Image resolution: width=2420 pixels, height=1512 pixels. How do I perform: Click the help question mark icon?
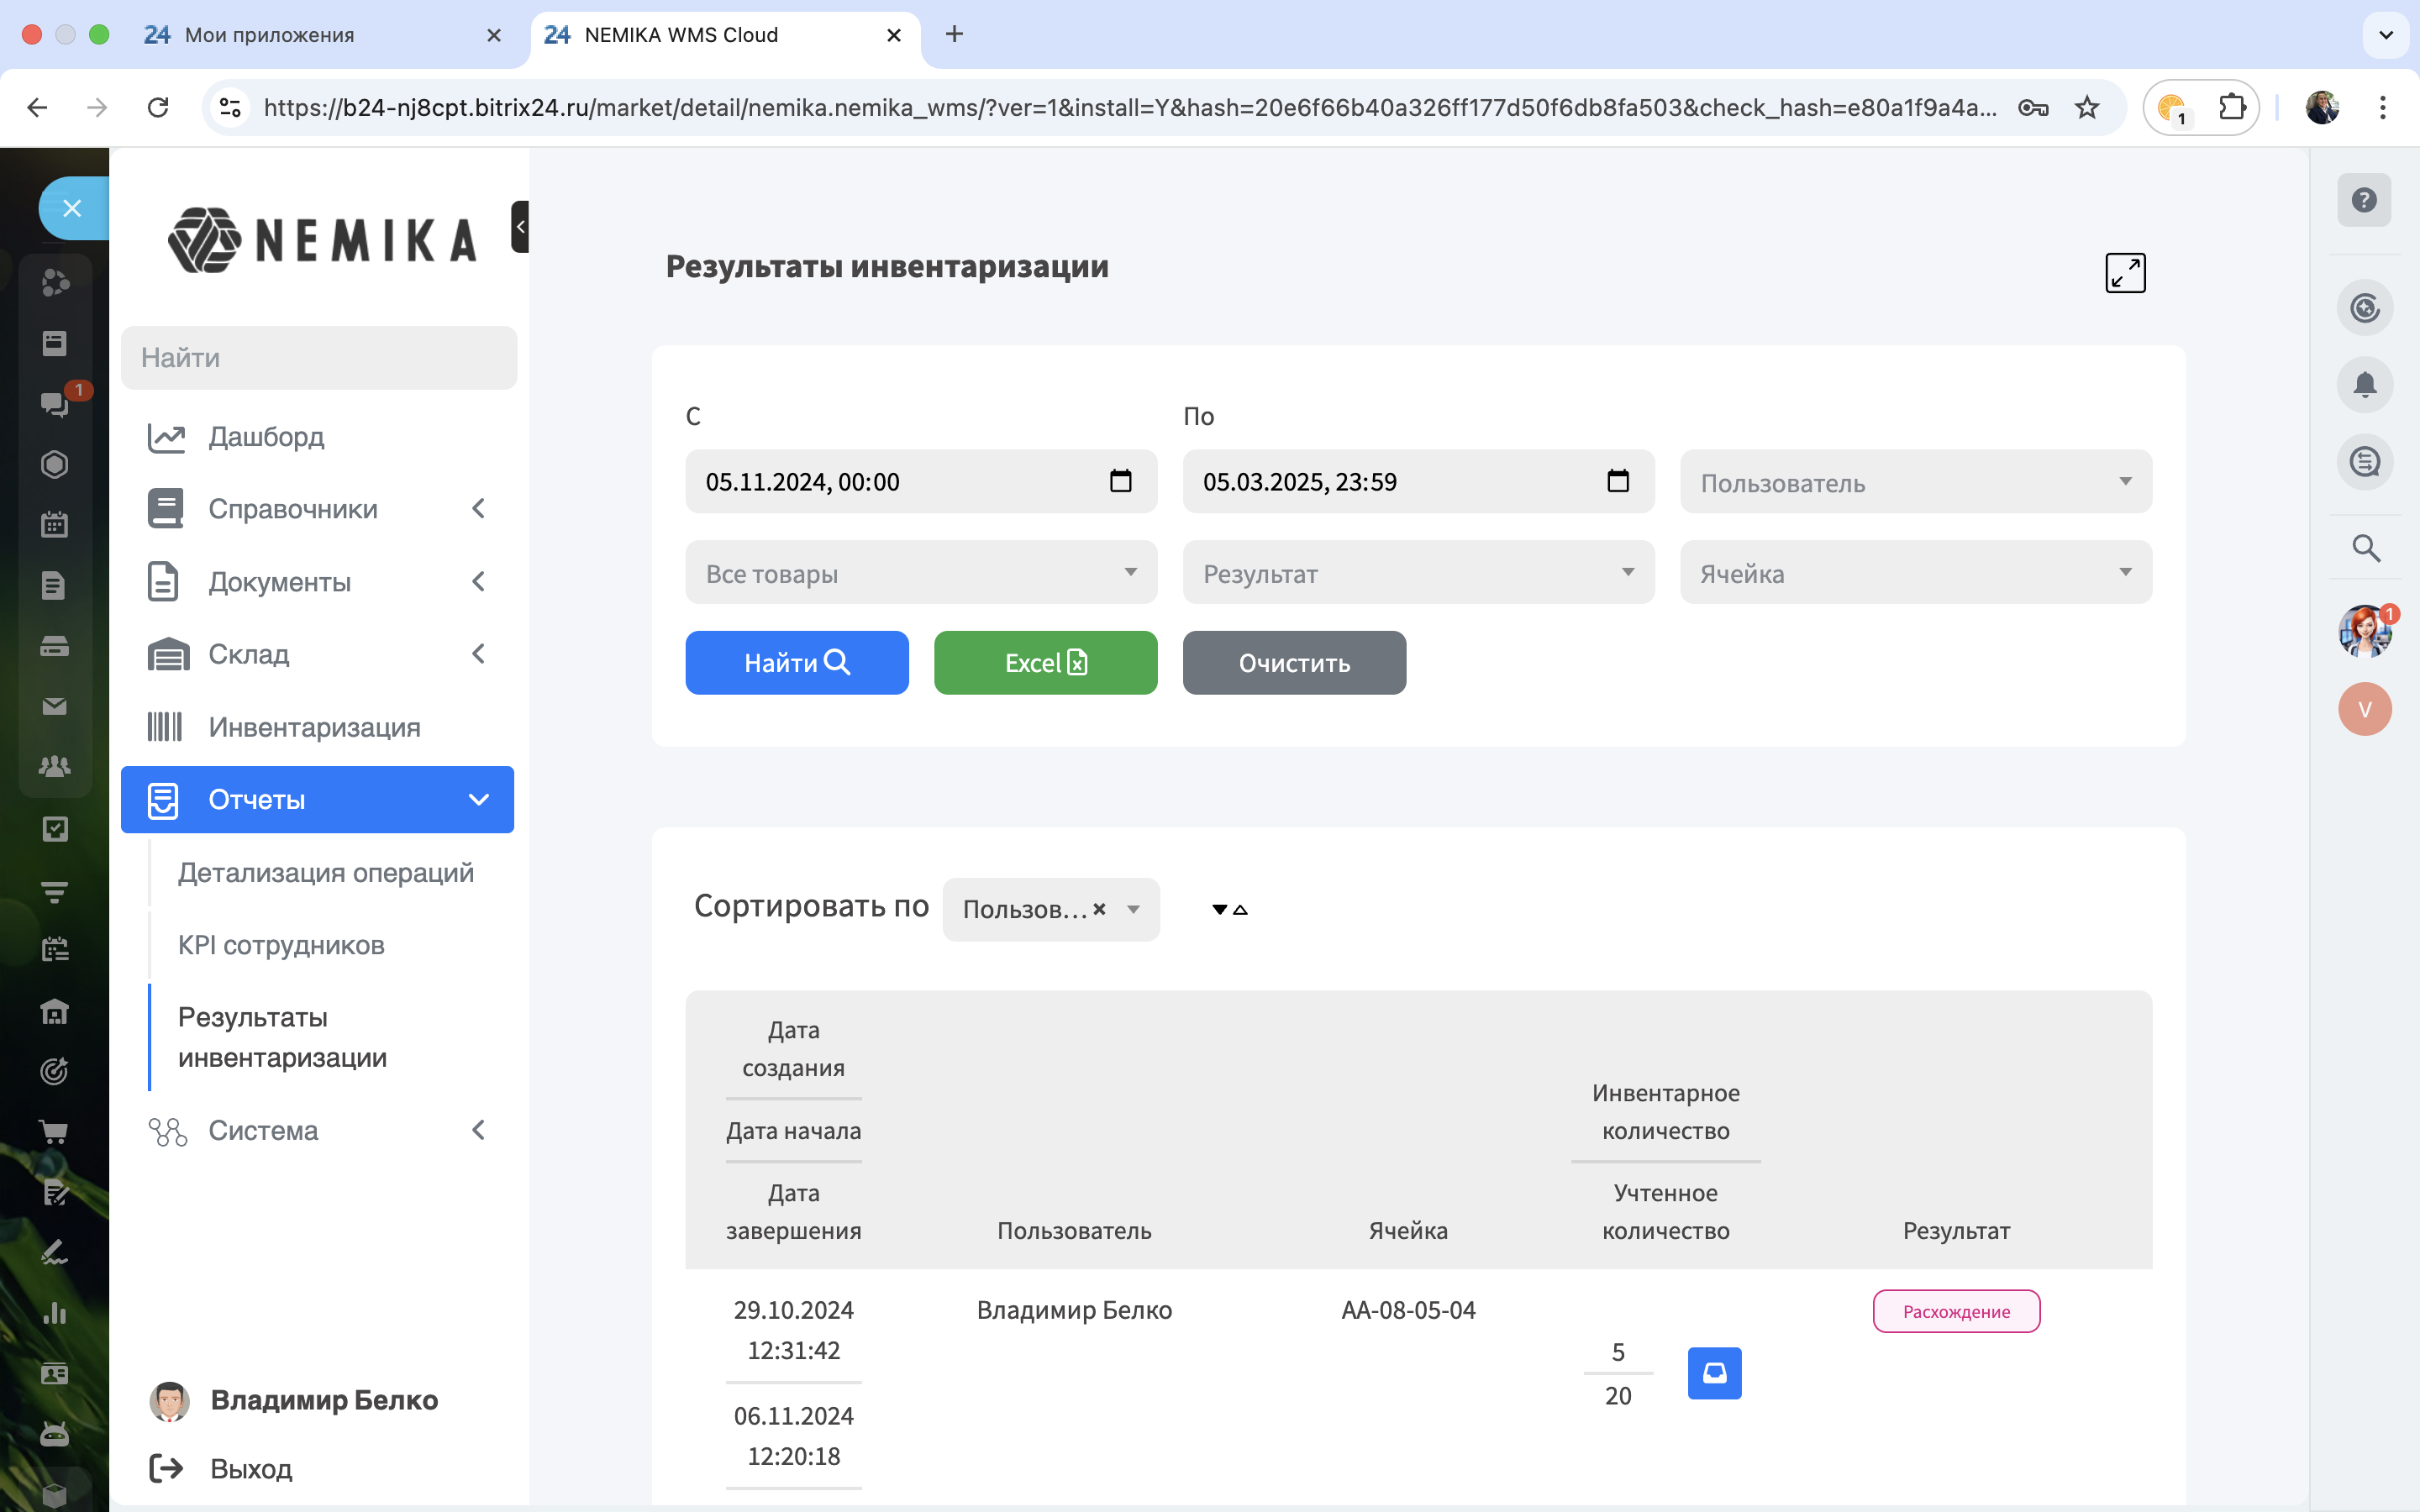2364,200
